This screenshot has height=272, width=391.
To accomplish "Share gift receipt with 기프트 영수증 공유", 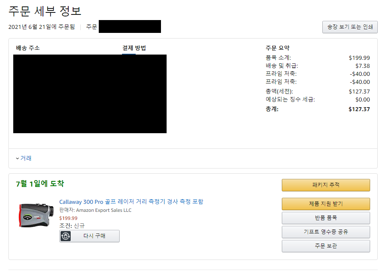I will (326, 232).
